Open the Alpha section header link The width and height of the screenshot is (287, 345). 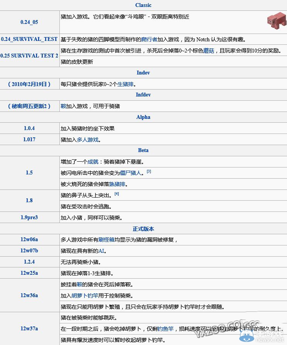[143, 117]
